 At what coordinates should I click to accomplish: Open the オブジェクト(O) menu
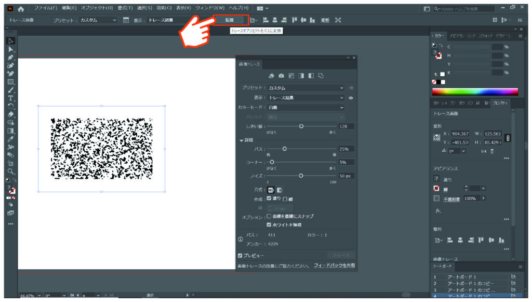coord(97,8)
